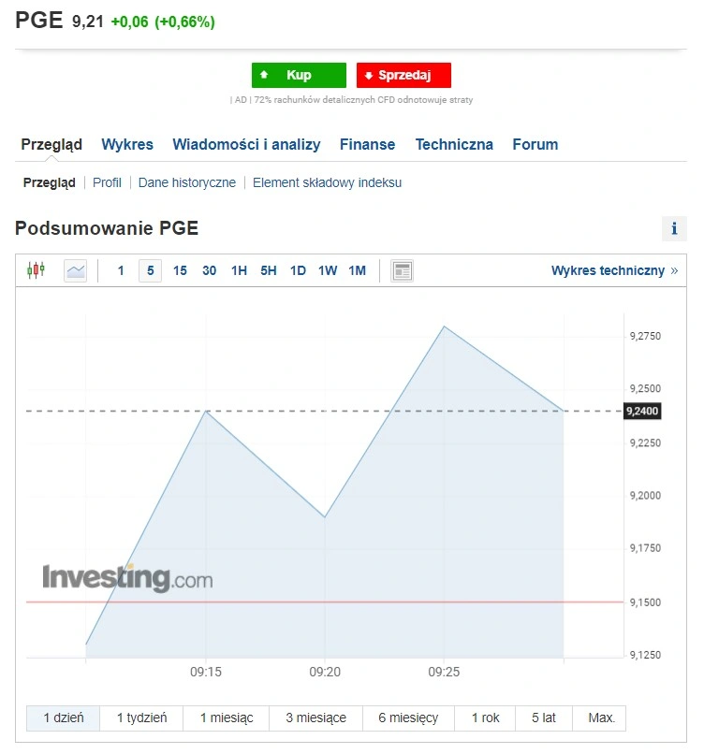The height and width of the screenshot is (754, 704).
Task: Open Element składowy indeksu link
Action: (x=327, y=182)
